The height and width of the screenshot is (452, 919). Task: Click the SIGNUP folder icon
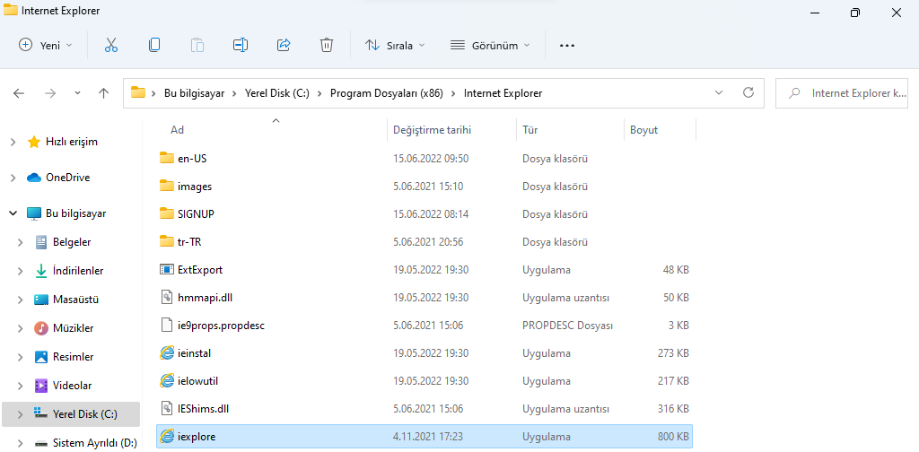[167, 213]
